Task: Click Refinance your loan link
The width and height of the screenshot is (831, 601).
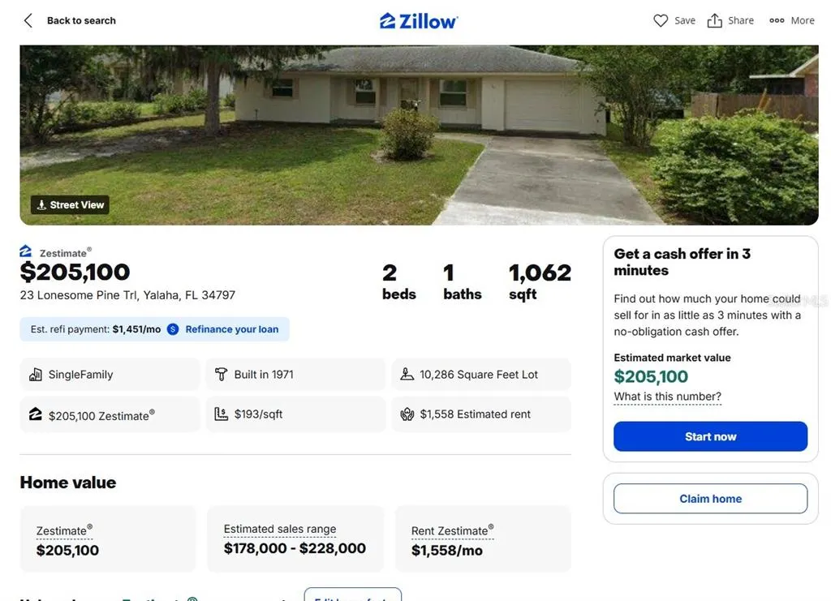Action: pyautogui.click(x=231, y=329)
